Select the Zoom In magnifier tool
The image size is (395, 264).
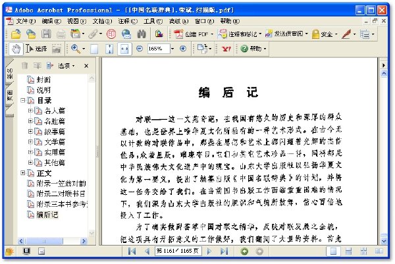[x=76, y=49]
